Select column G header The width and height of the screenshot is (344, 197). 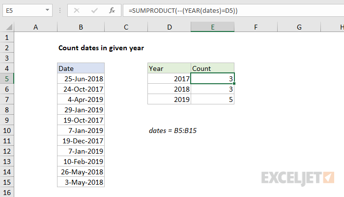click(x=299, y=27)
